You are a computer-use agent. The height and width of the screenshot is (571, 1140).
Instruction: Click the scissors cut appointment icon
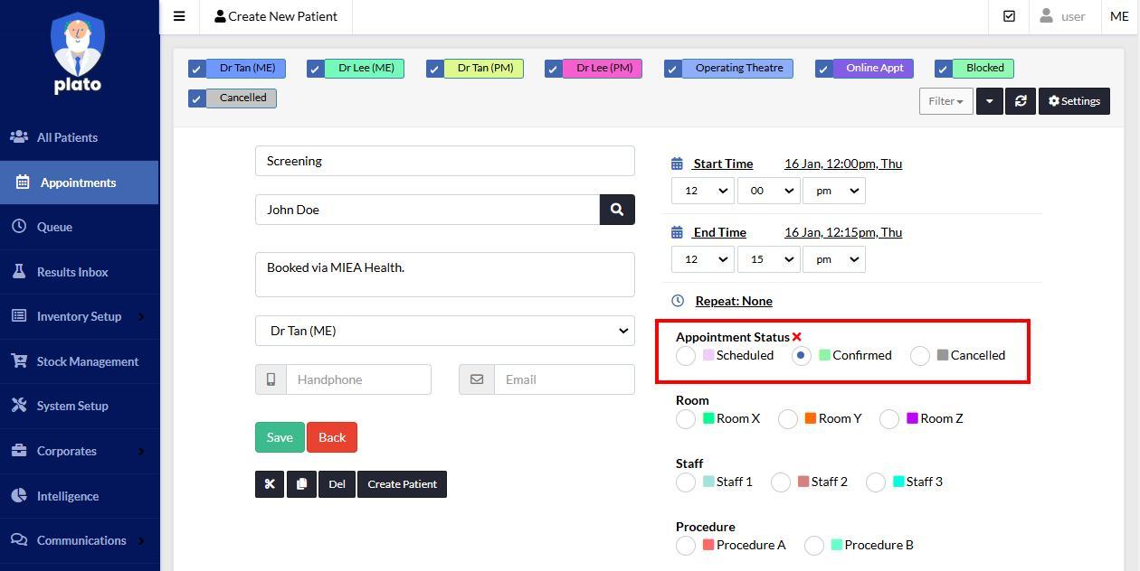pyautogui.click(x=270, y=484)
